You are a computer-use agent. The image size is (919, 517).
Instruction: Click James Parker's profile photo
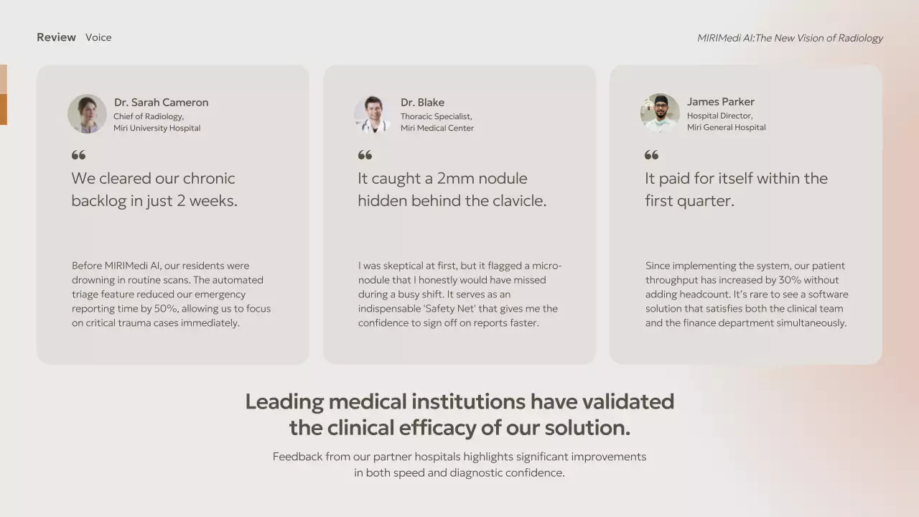[660, 113]
